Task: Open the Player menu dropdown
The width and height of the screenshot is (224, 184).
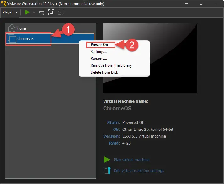Action: (10, 12)
